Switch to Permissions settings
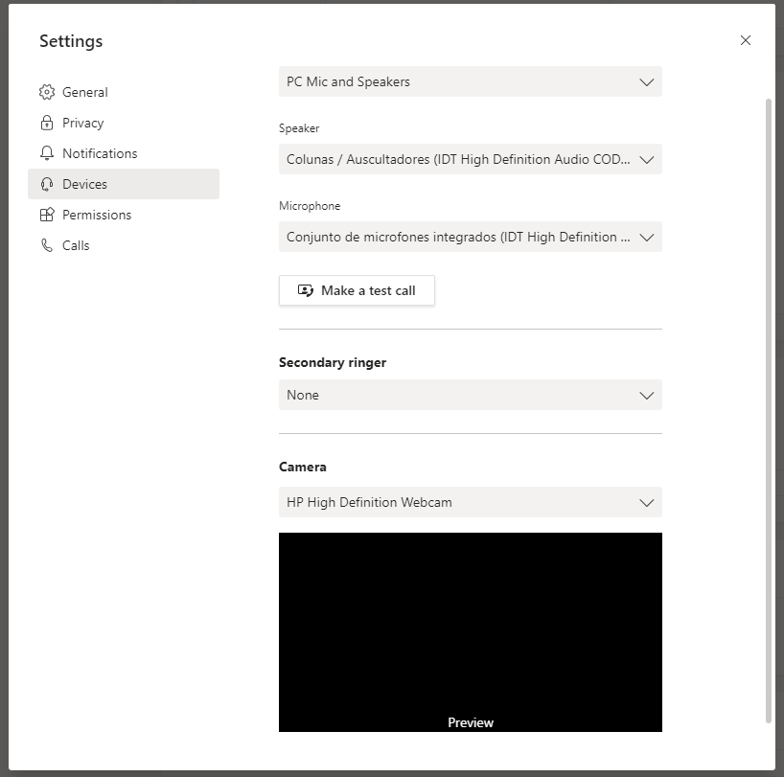 (x=124, y=215)
